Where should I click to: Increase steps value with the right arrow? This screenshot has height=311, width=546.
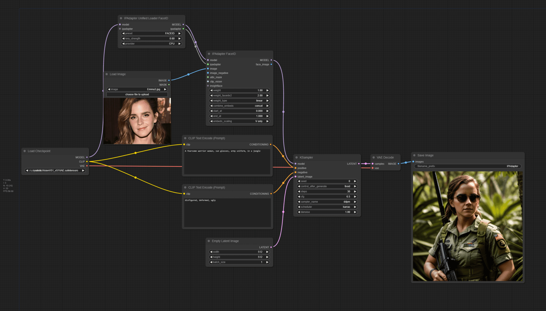click(x=355, y=192)
